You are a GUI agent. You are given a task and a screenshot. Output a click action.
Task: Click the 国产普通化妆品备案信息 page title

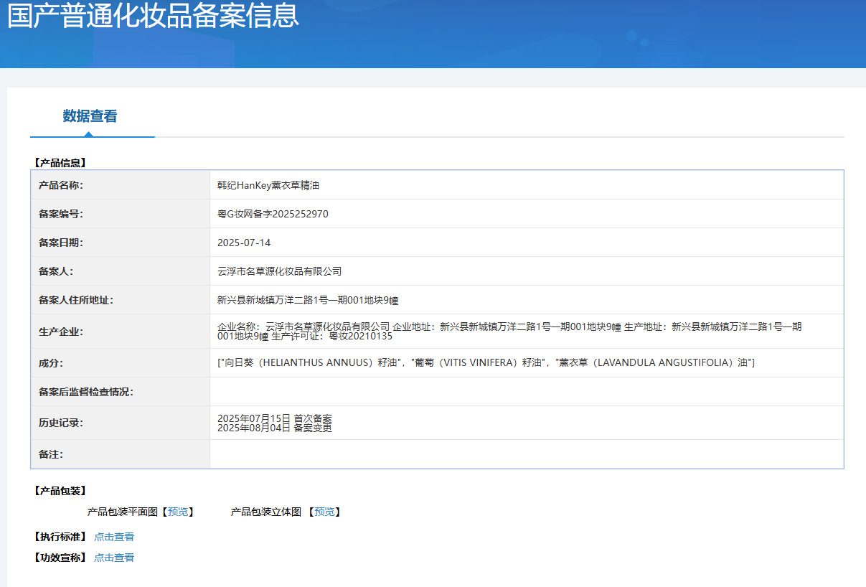pyautogui.click(x=153, y=16)
